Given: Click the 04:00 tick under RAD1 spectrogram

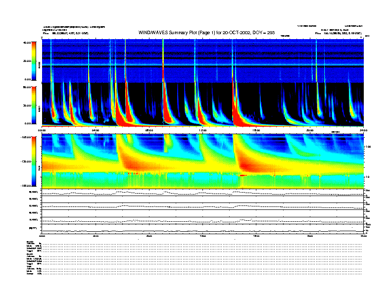Looking at the screenshot, I should pyautogui.click(x=96, y=130).
